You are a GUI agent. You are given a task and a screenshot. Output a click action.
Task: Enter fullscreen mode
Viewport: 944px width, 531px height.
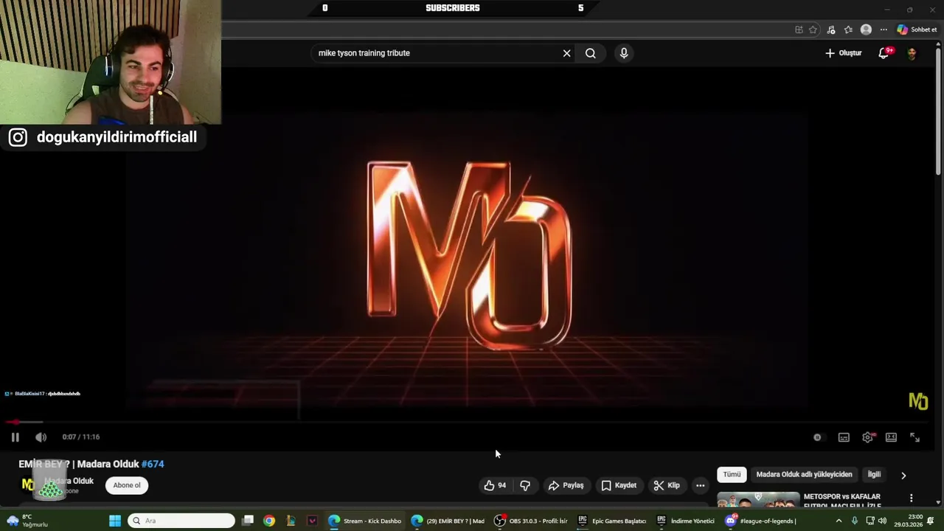tap(914, 437)
